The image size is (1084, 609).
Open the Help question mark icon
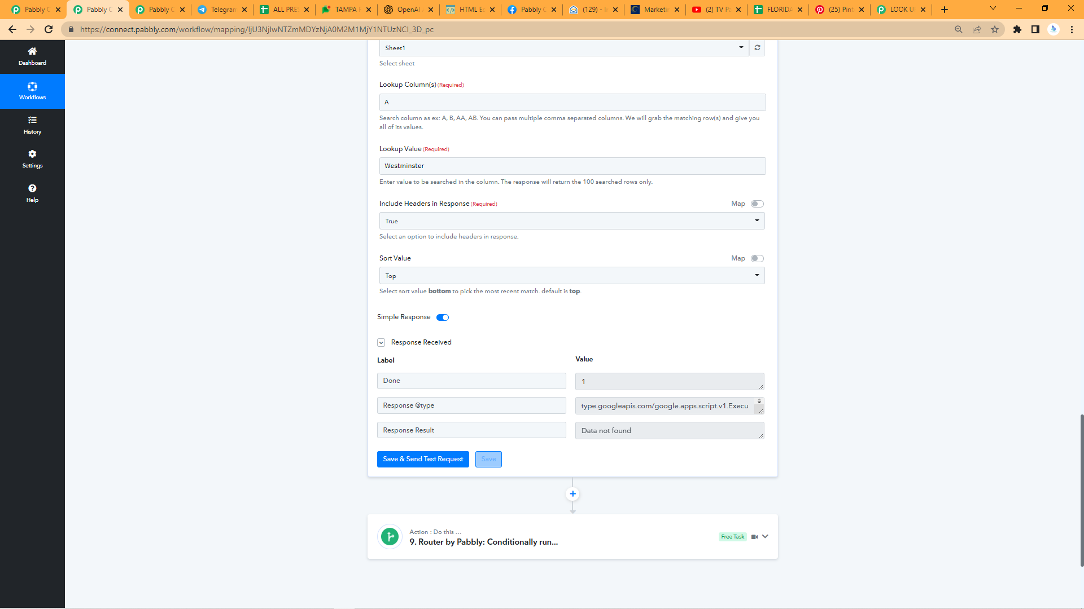click(x=32, y=188)
